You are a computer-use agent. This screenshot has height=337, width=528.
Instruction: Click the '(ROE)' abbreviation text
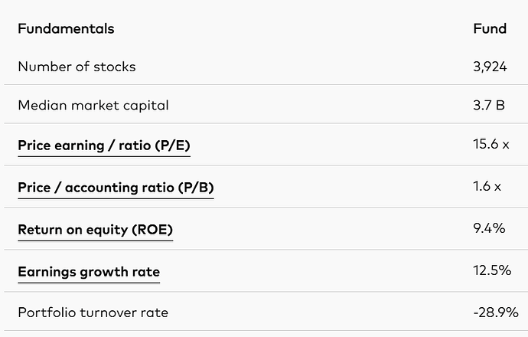[x=152, y=230]
